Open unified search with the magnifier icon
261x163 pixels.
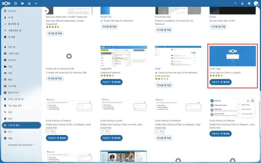point(235,3)
